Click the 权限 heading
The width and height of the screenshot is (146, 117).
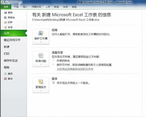point(54,30)
